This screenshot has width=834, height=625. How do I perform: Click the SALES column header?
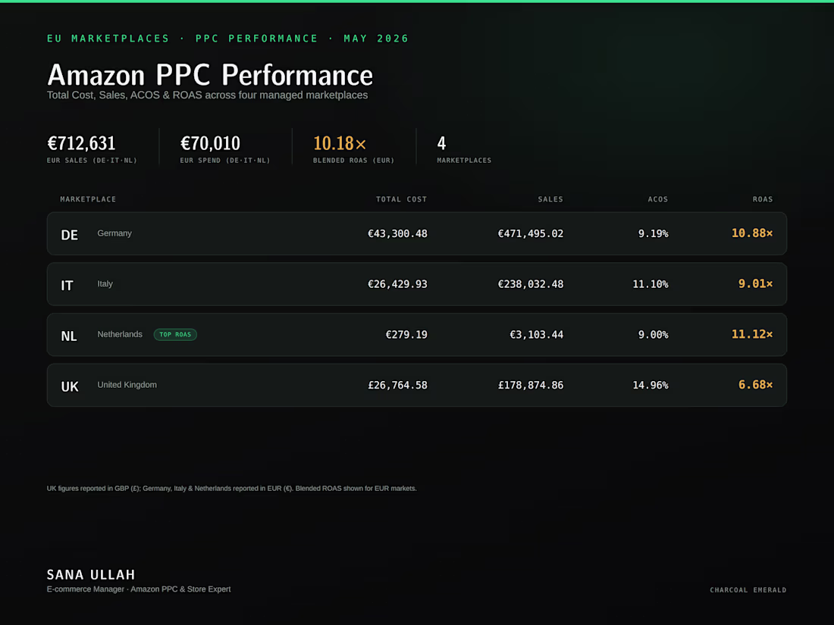tap(550, 199)
